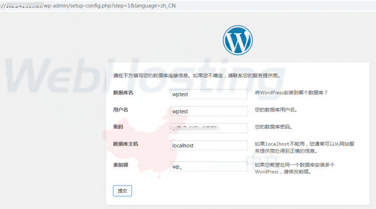376x209 pixels.
Task: Focus the 用户名 text field
Action: 208,111
